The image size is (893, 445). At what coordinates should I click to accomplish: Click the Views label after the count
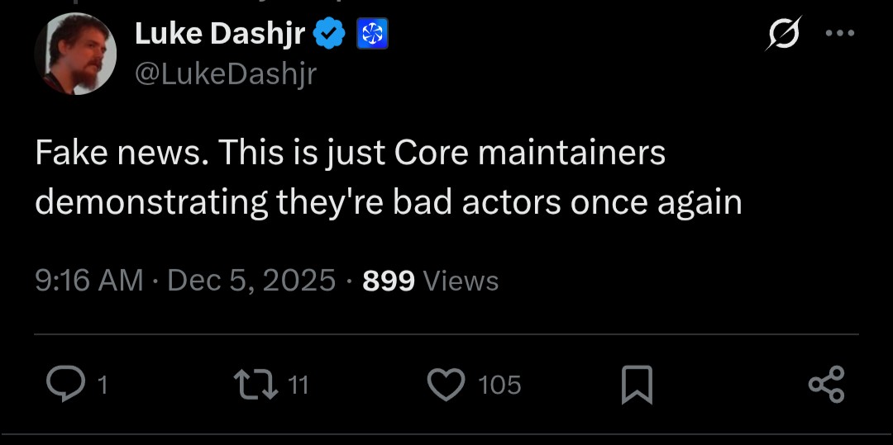tap(461, 282)
